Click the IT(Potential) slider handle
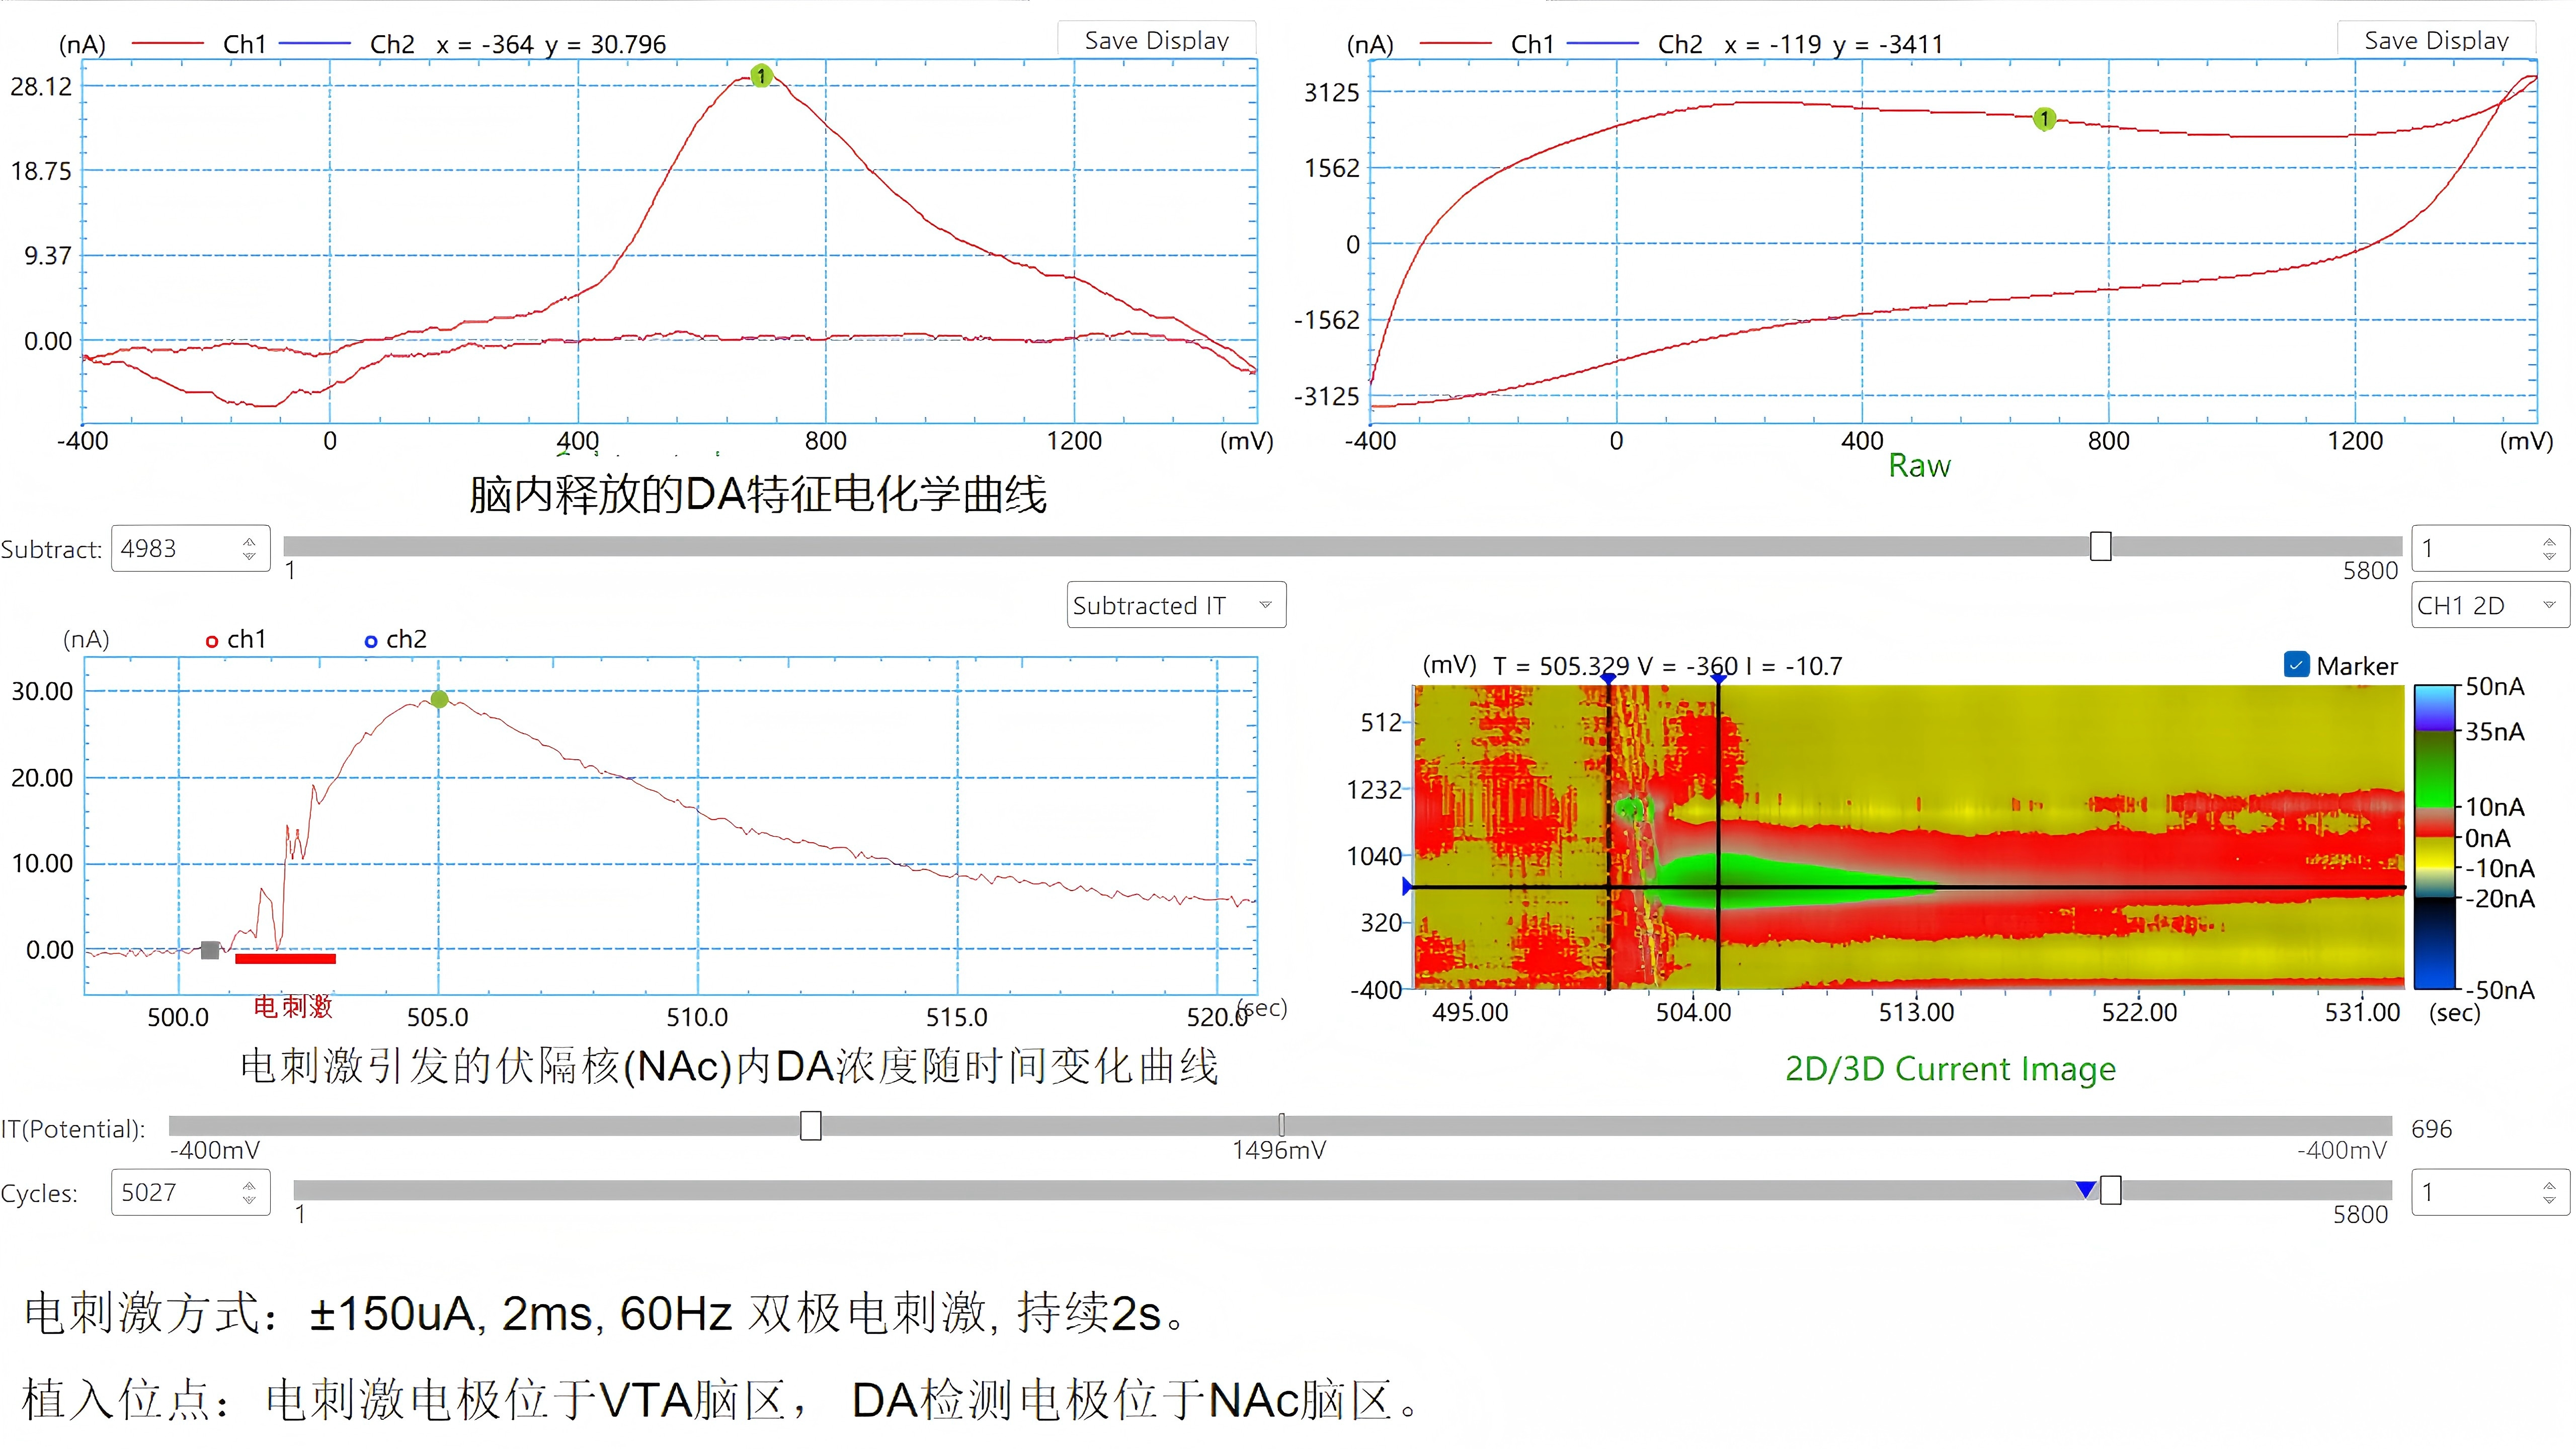Viewport: 2576px width, 1449px height. [x=811, y=1126]
